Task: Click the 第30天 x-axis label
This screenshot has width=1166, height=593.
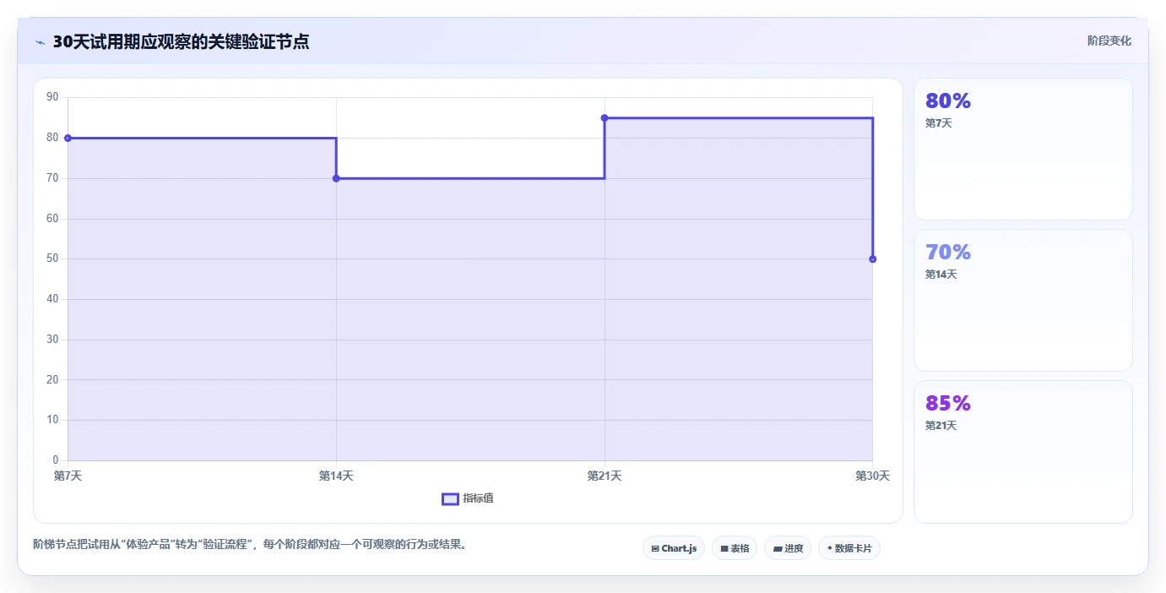Action: click(873, 476)
